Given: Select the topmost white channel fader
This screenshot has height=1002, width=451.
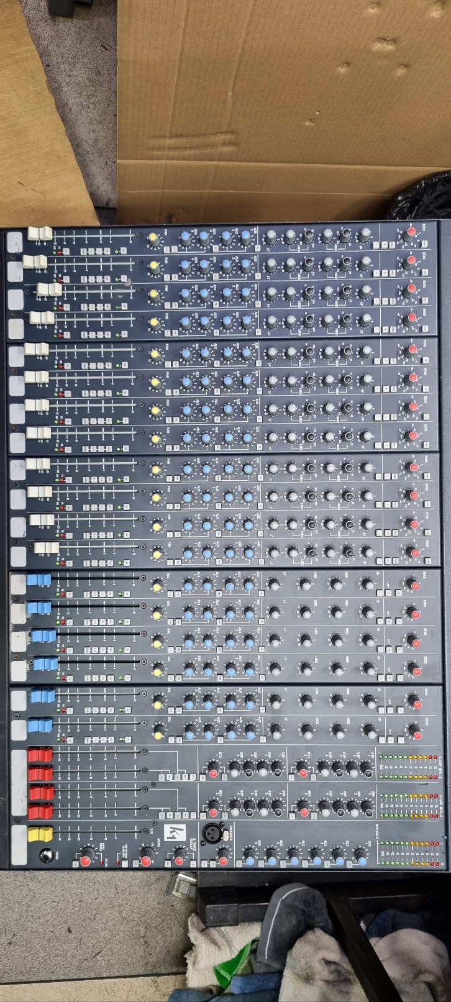Looking at the screenshot, I should click(x=40, y=234).
